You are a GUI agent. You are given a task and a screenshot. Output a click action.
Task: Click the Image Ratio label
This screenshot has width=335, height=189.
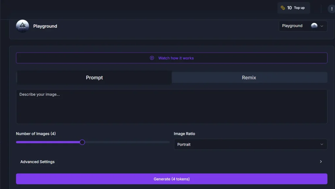point(185,134)
